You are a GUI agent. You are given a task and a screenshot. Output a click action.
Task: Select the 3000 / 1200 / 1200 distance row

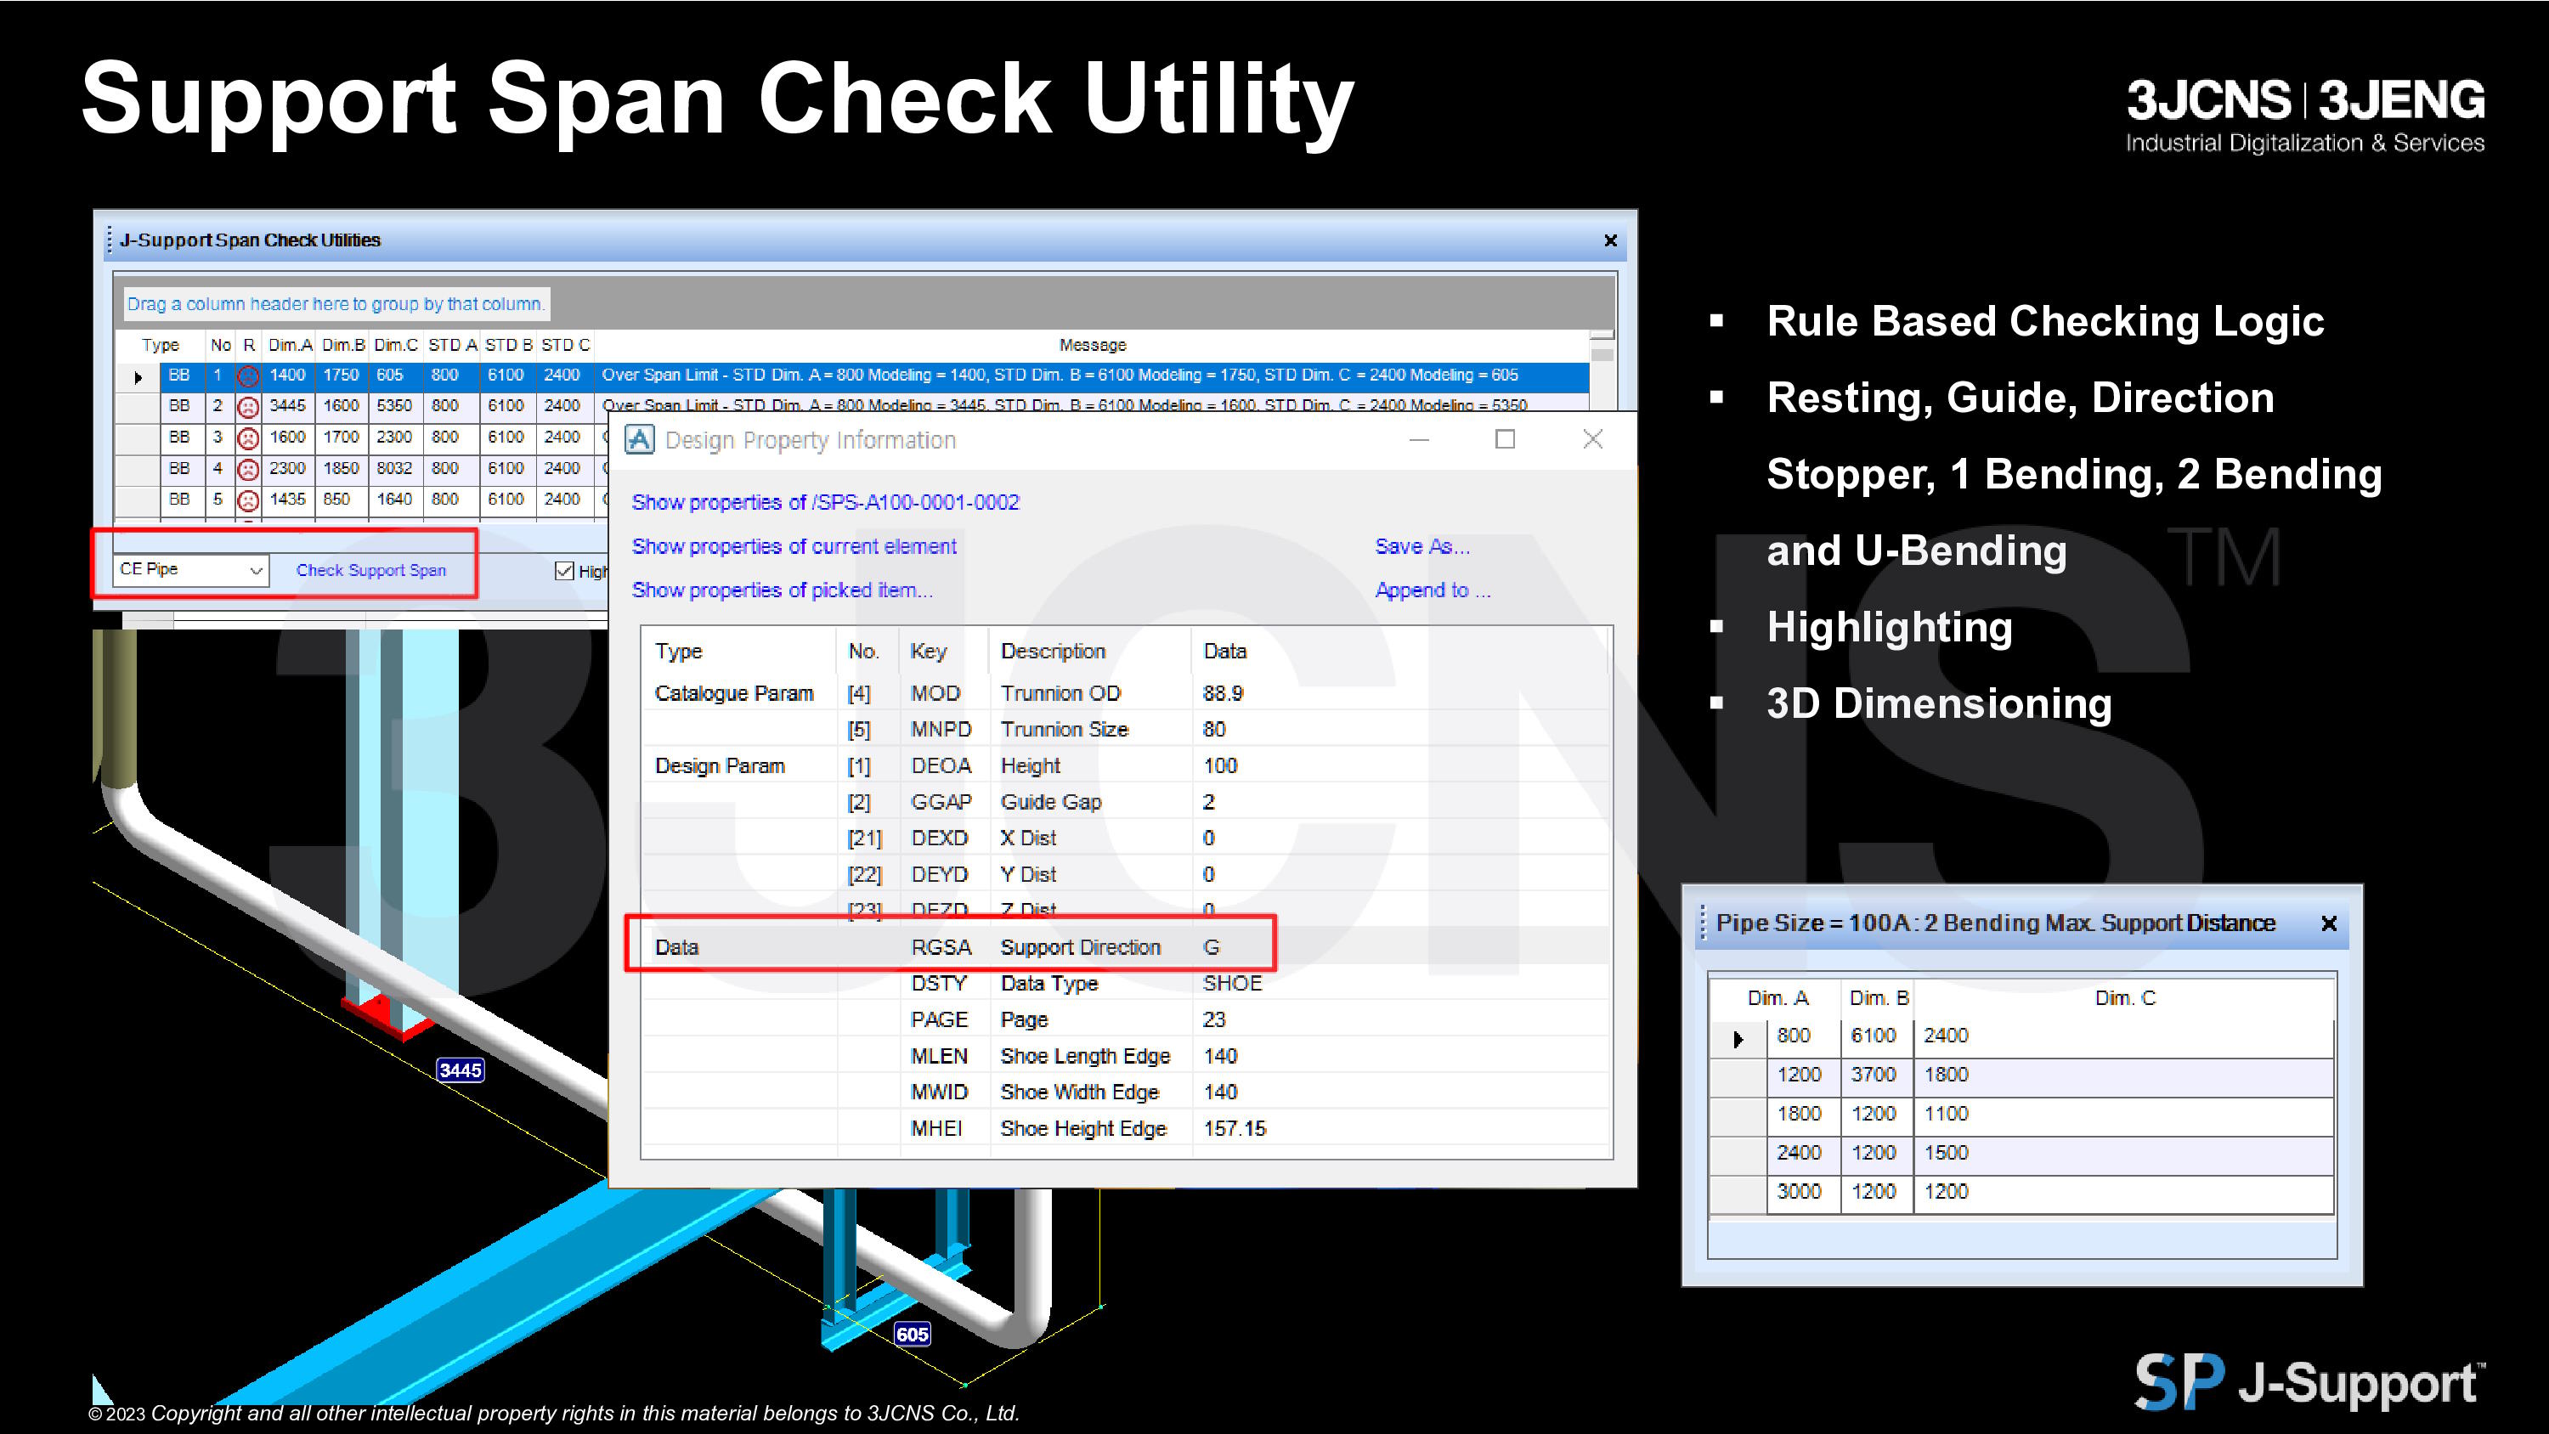tap(2021, 1193)
